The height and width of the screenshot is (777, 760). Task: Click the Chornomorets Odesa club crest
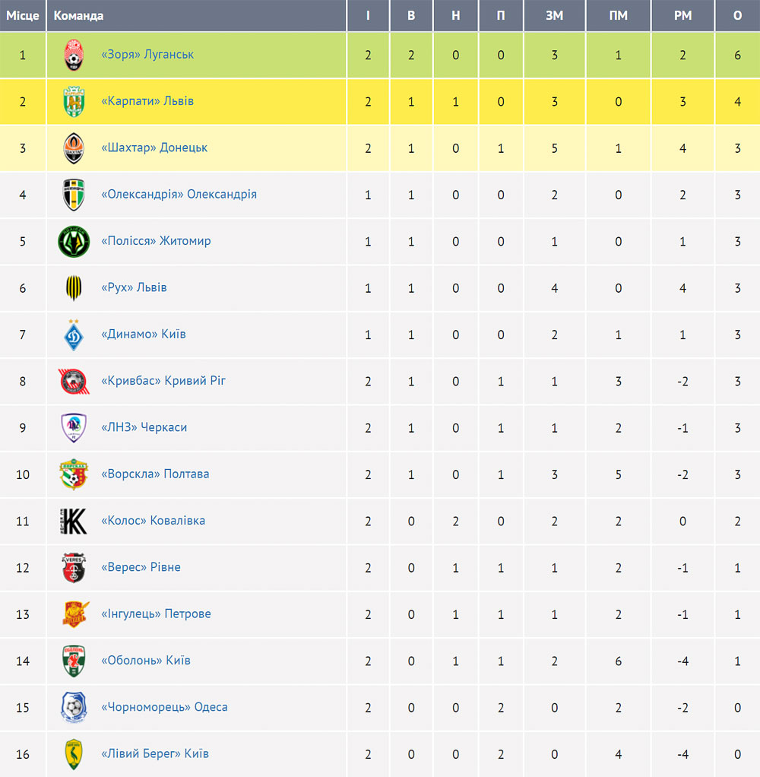(x=74, y=708)
